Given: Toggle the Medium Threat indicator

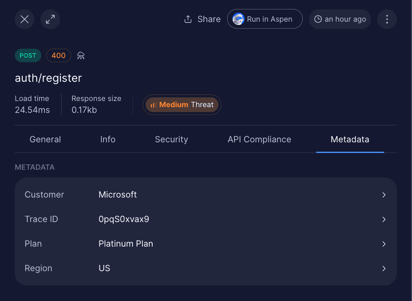Looking at the screenshot, I should (x=182, y=105).
